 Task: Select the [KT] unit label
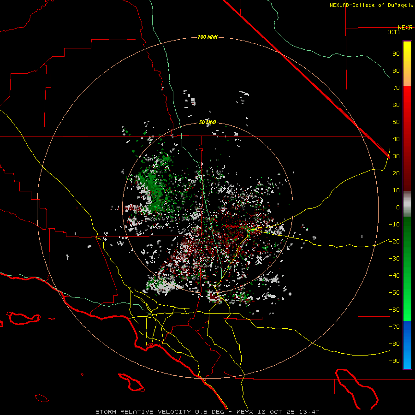393,32
